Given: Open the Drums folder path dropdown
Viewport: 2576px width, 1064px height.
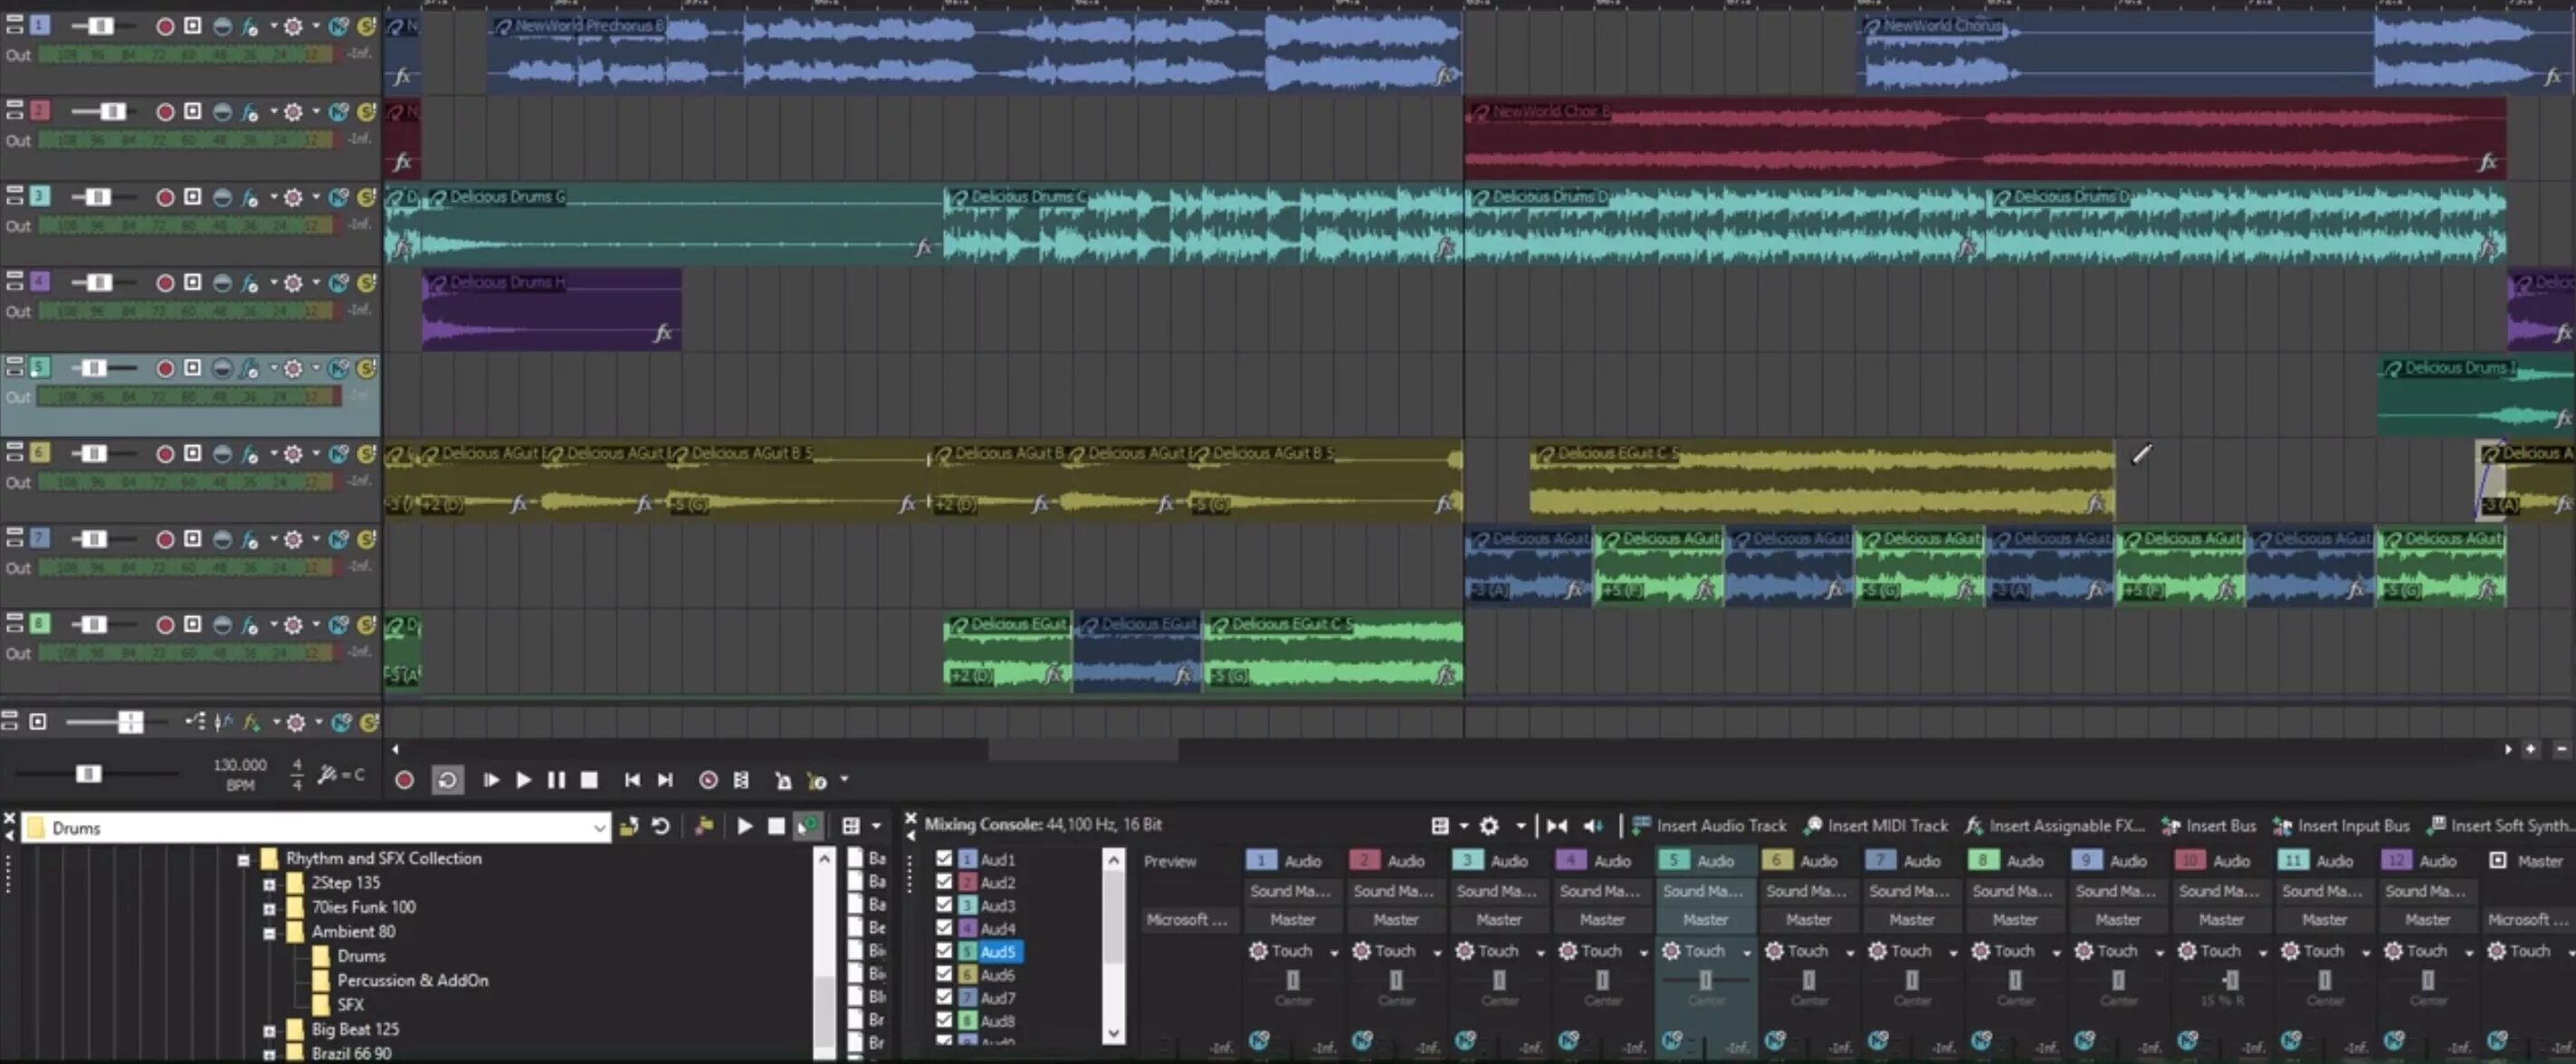Looking at the screenshot, I should [598, 828].
